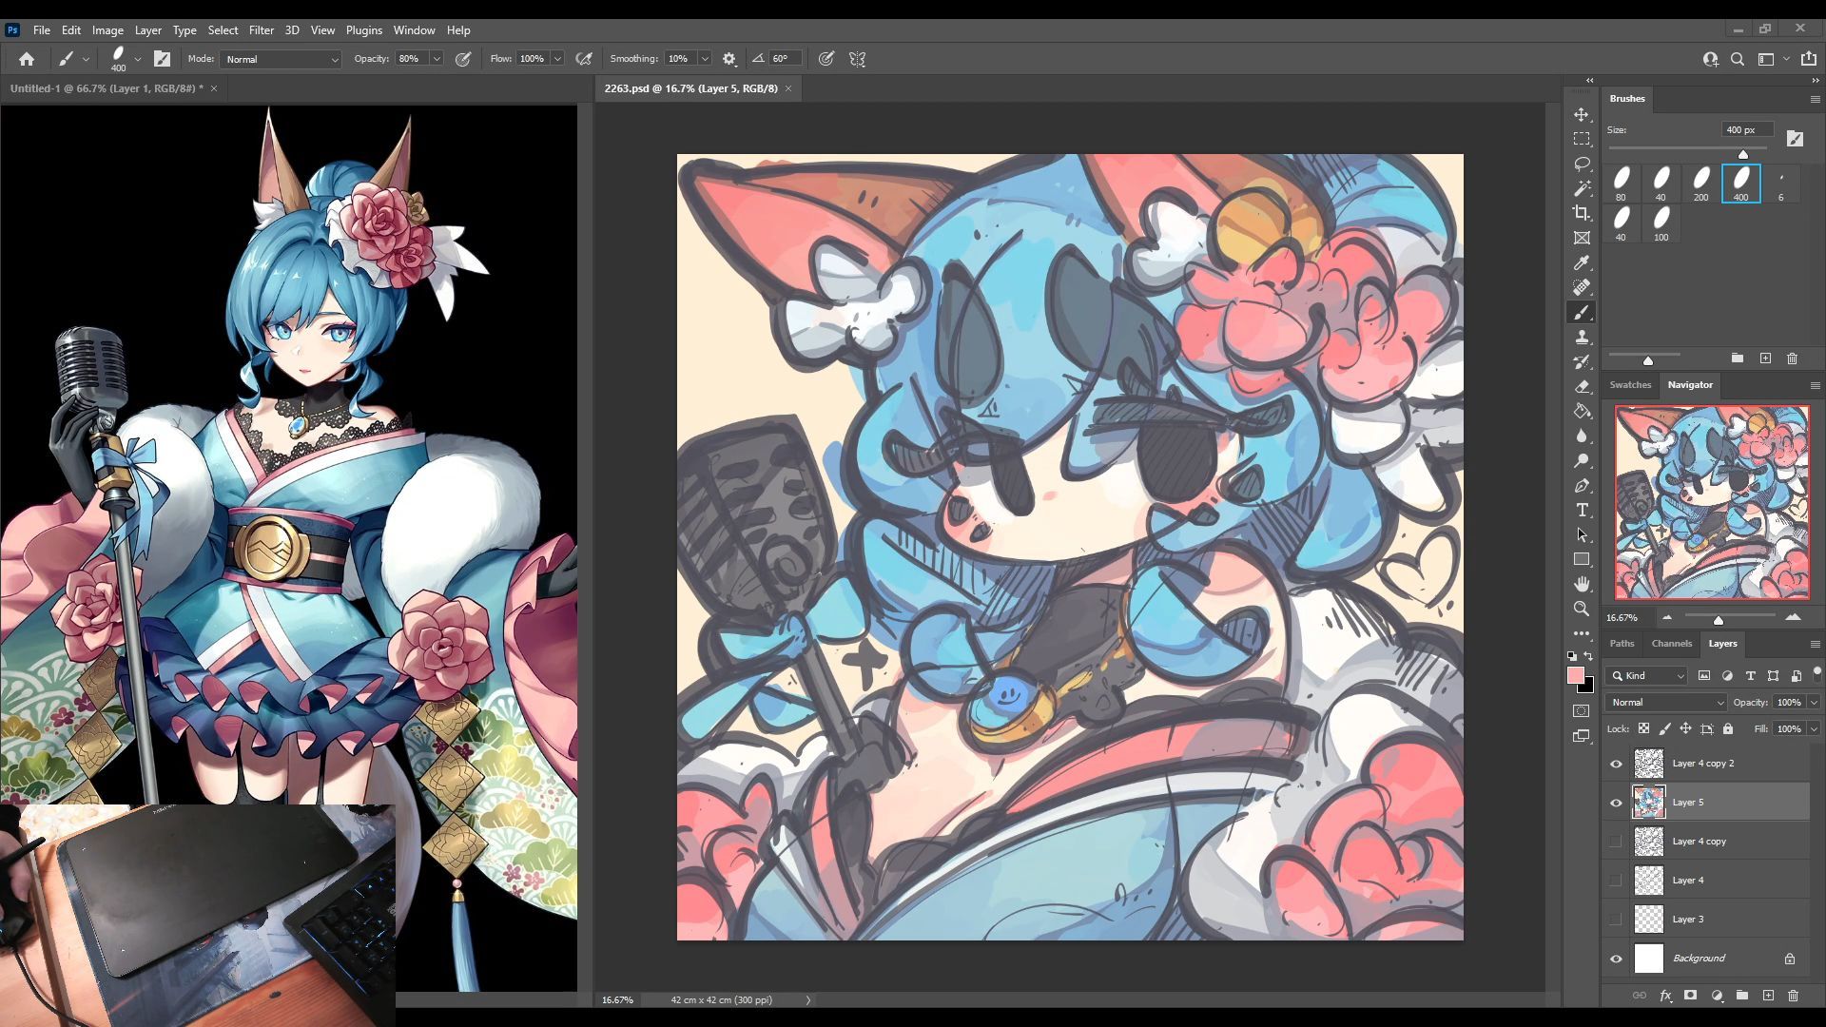1826x1027 pixels.
Task: Toggle lock all layer button
Action: (x=1728, y=729)
